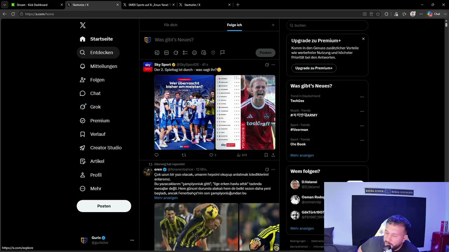Screen dimensions: 449x252
Task: Click the Upgrade zu Premium+ button
Action: 314,68
